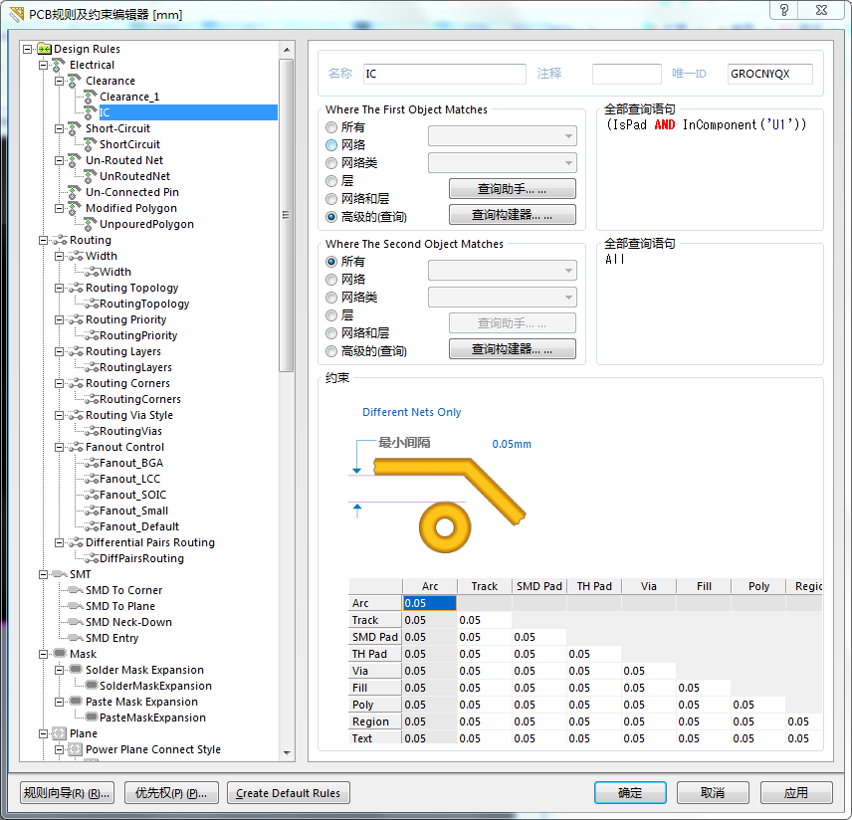Click the Design Rules root icon
Viewport: 852px width, 820px height.
pyautogui.click(x=44, y=49)
